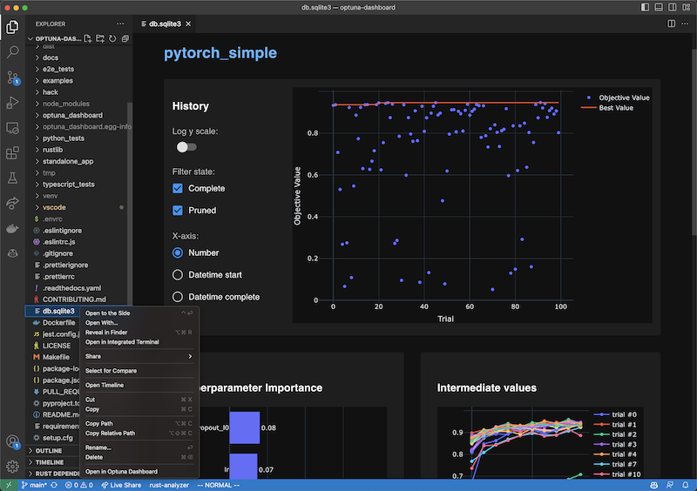Toggle the Log y scale switch
Screen dimensions: 697x491
(x=186, y=147)
